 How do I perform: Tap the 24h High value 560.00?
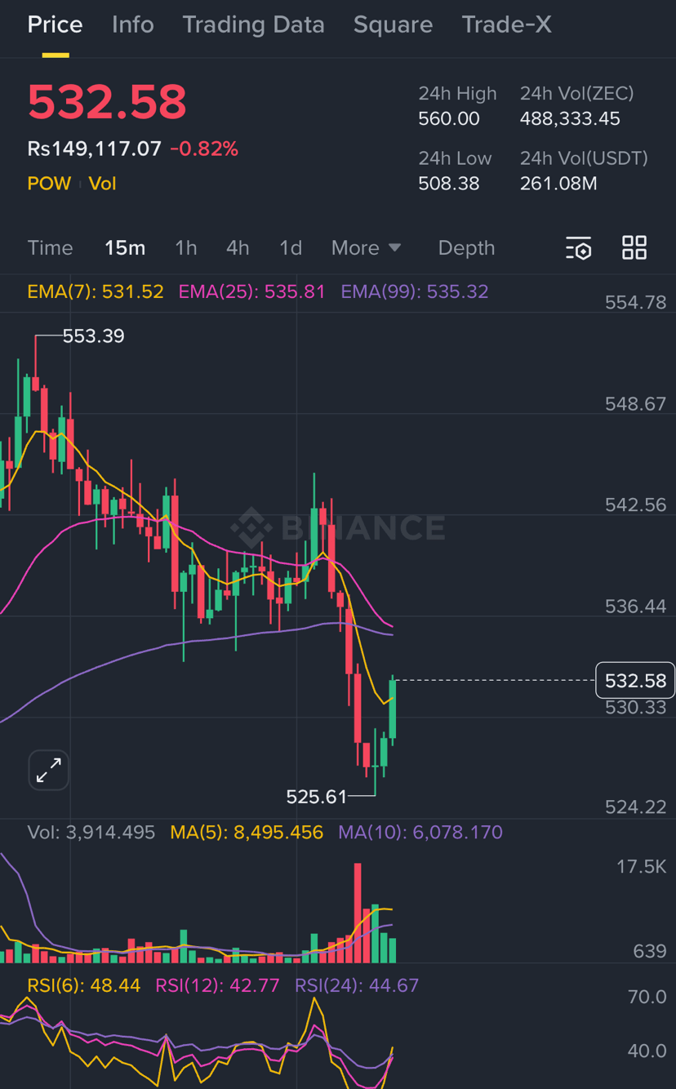pyautogui.click(x=449, y=118)
